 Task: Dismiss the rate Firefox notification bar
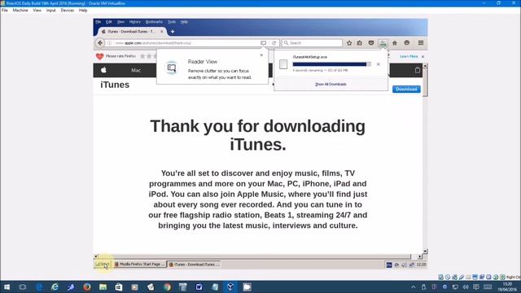click(x=423, y=57)
